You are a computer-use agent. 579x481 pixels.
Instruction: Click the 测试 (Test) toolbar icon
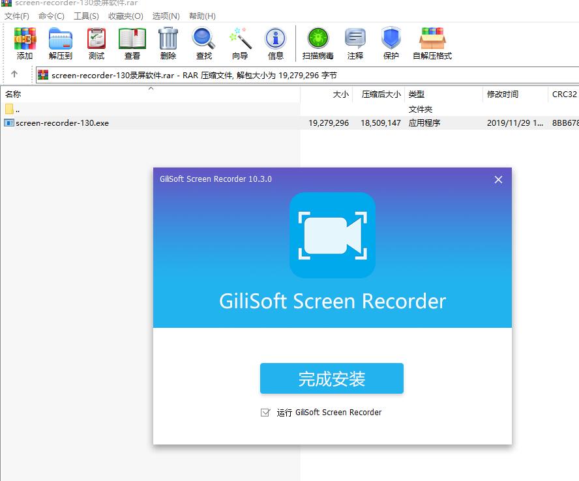(96, 38)
